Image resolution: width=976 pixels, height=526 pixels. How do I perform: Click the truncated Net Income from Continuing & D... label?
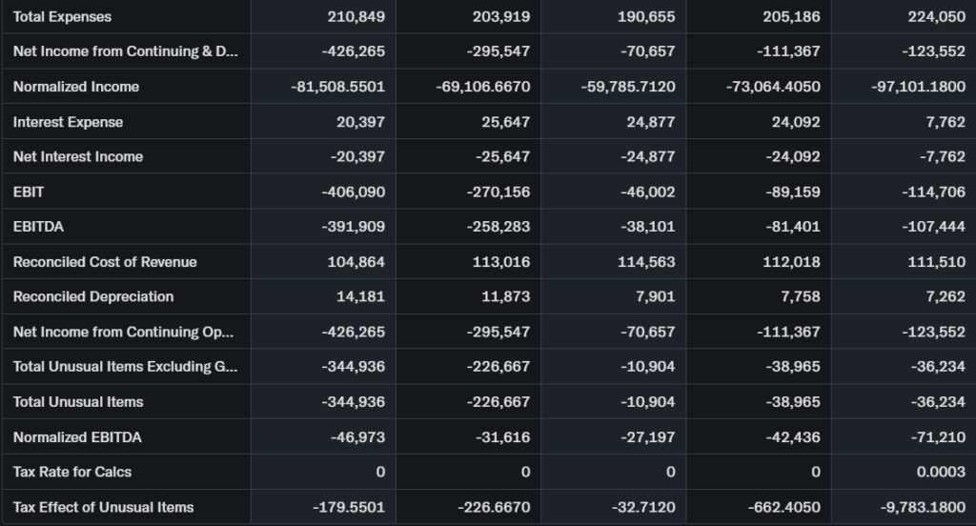coord(125,51)
